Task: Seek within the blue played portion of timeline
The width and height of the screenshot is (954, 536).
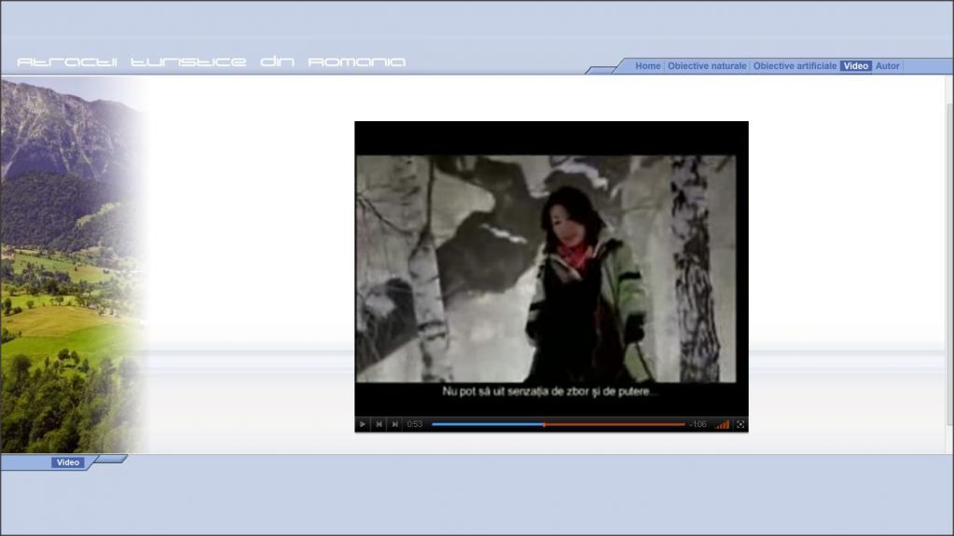Action: click(x=485, y=424)
